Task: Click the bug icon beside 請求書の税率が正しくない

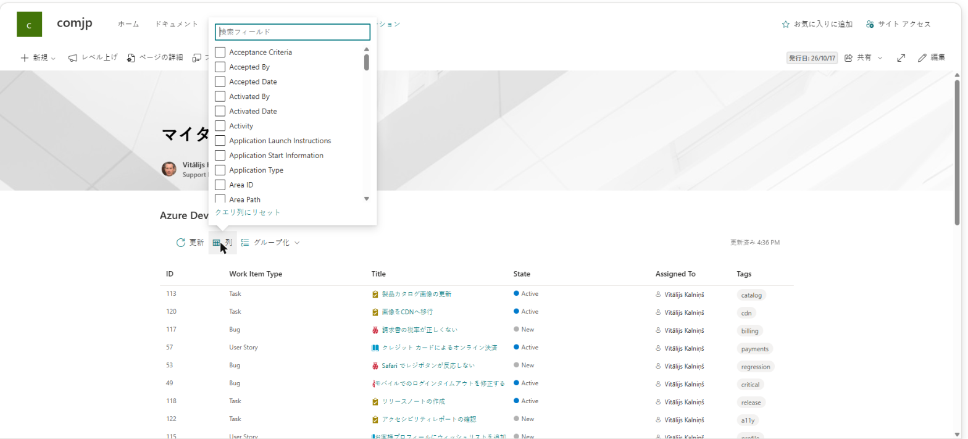Action: click(x=375, y=330)
